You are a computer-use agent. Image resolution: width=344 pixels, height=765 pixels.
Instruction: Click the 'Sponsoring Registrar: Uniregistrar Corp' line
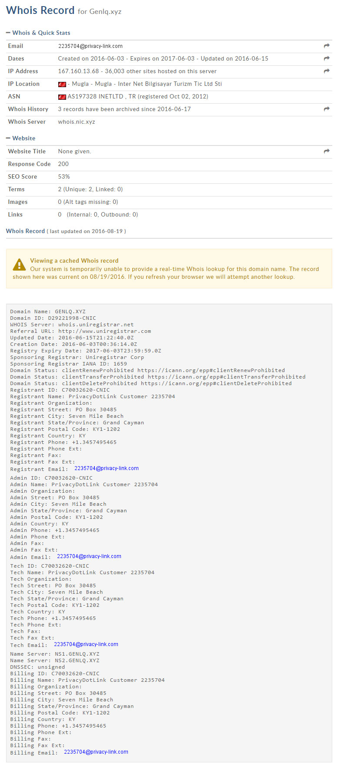77,357
